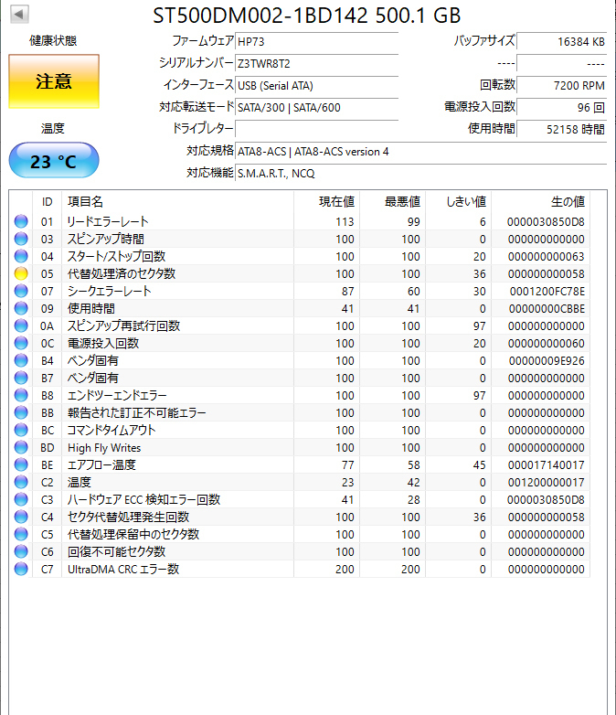Select the High Fly Writes attribute name
This screenshot has height=715, width=616.
pos(104,448)
